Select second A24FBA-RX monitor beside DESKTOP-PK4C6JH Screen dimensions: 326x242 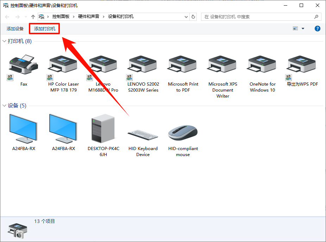63,129
